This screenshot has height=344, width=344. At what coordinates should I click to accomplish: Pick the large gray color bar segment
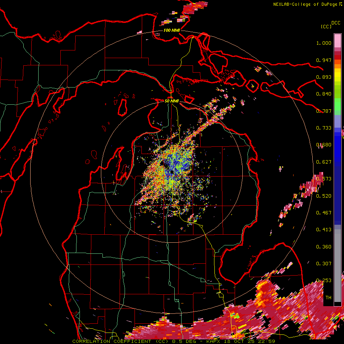coord(338,268)
